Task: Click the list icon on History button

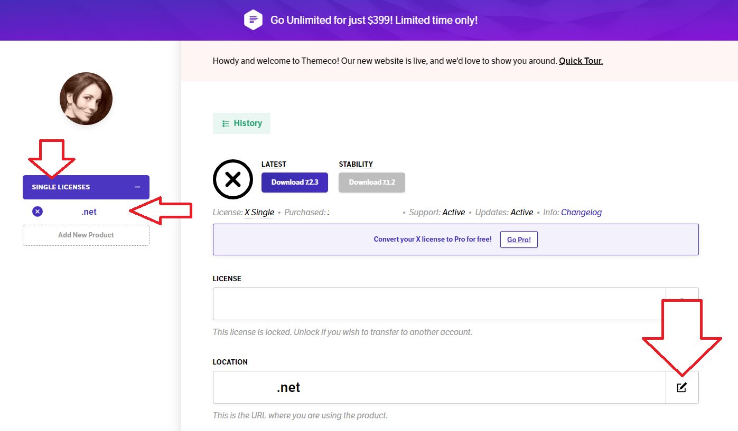Action: point(226,123)
